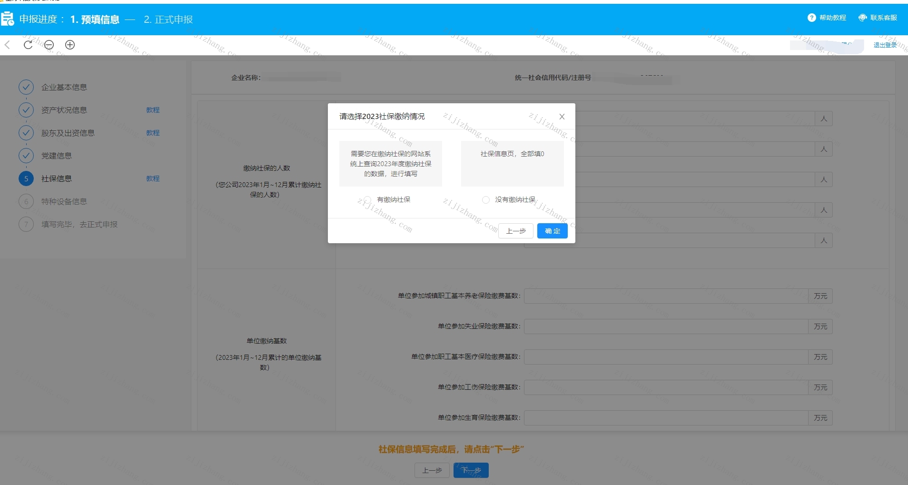This screenshot has height=485, width=908.
Task: Click the page bottom 下一步 button
Action: click(x=471, y=470)
